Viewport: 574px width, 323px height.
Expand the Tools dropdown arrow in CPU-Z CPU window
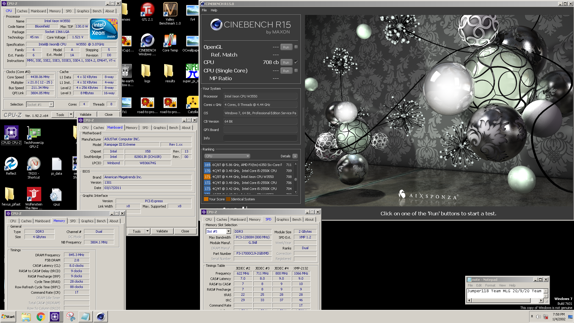[x=71, y=115]
